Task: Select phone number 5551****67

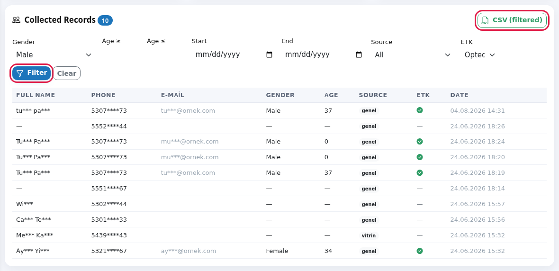Action: tap(109, 188)
